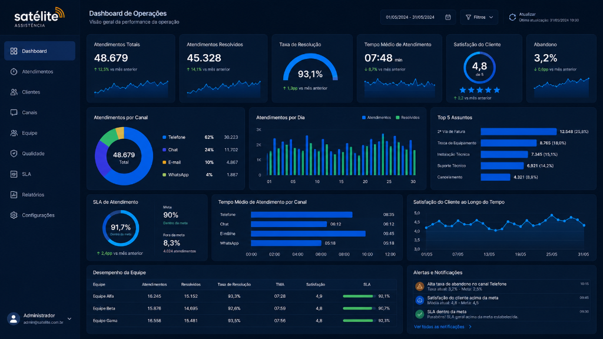Click admin@satelite.com.br email text
The image size is (603, 339).
(43, 323)
